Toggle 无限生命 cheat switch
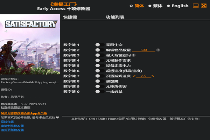 (x=99, y=45)
